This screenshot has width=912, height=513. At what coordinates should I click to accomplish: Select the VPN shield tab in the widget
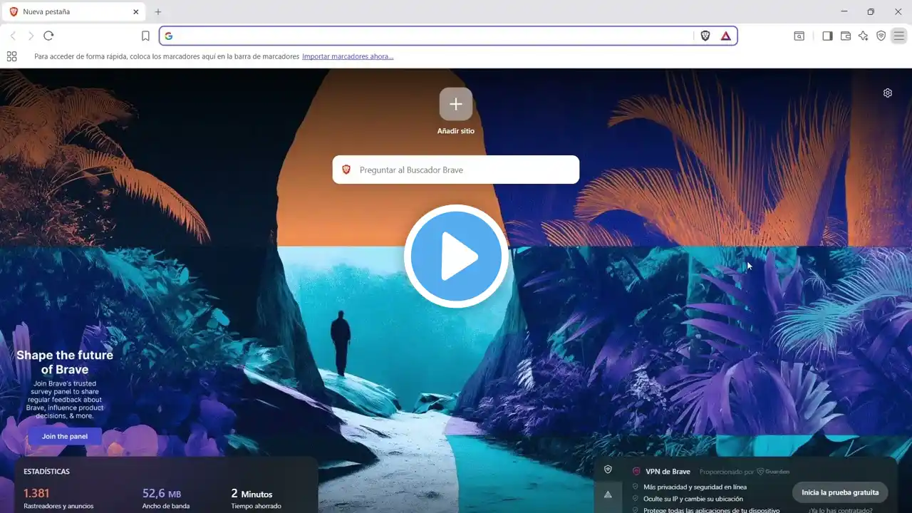pyautogui.click(x=608, y=470)
